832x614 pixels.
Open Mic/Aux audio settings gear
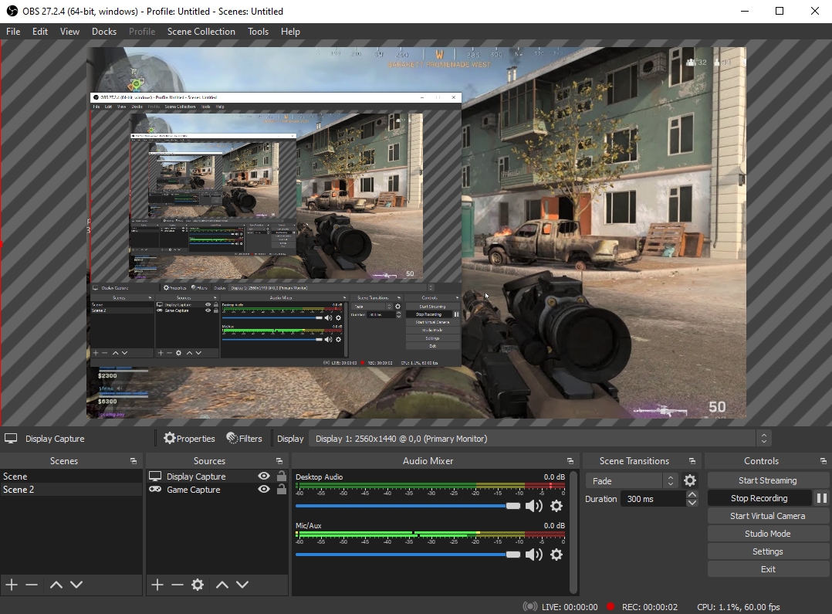(556, 555)
